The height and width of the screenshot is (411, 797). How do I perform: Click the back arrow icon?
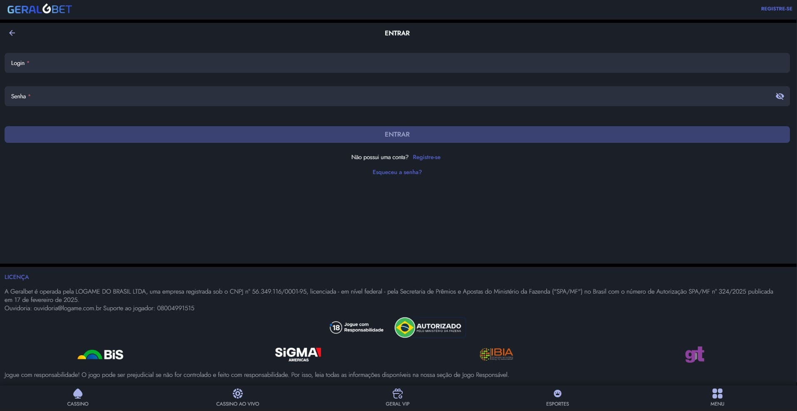coord(12,33)
